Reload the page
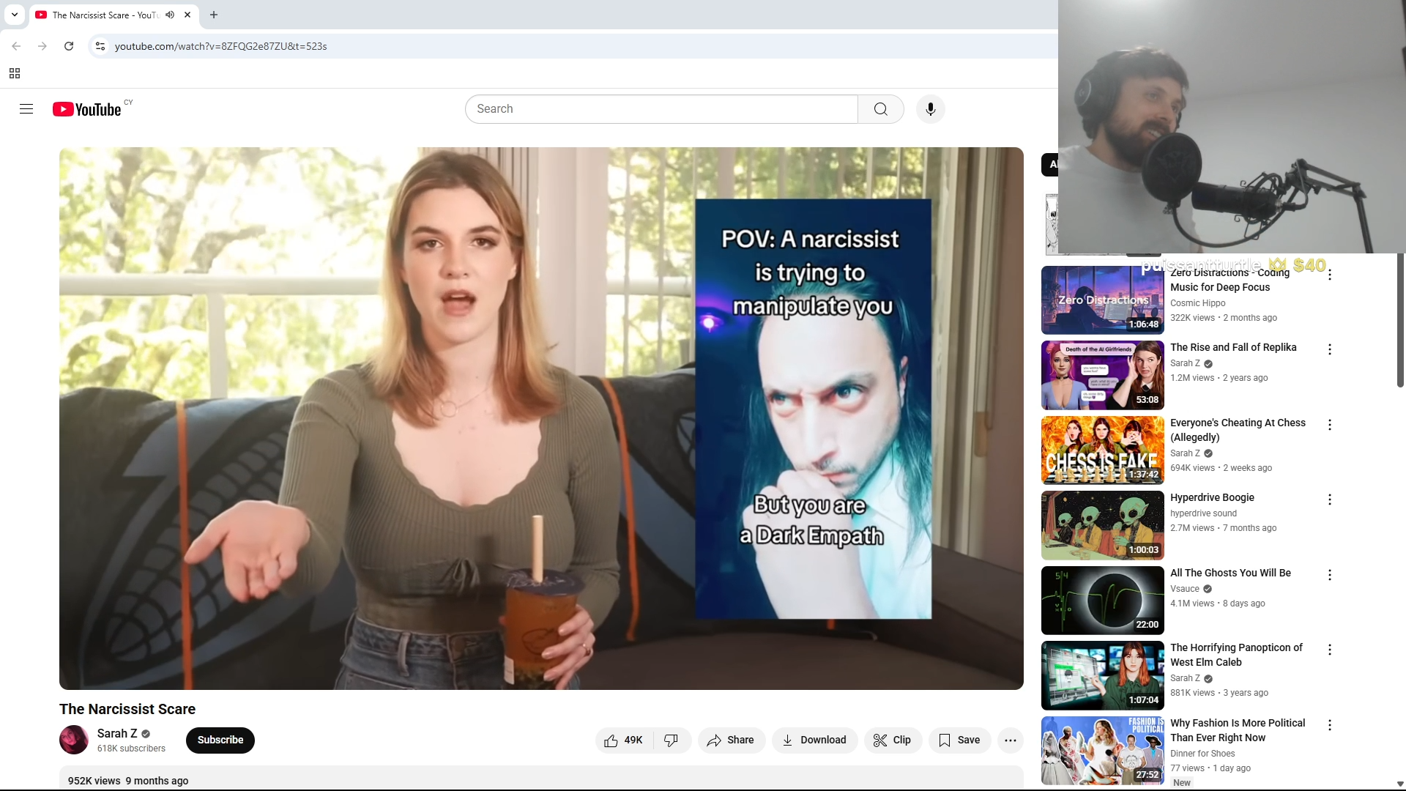 [69, 46]
